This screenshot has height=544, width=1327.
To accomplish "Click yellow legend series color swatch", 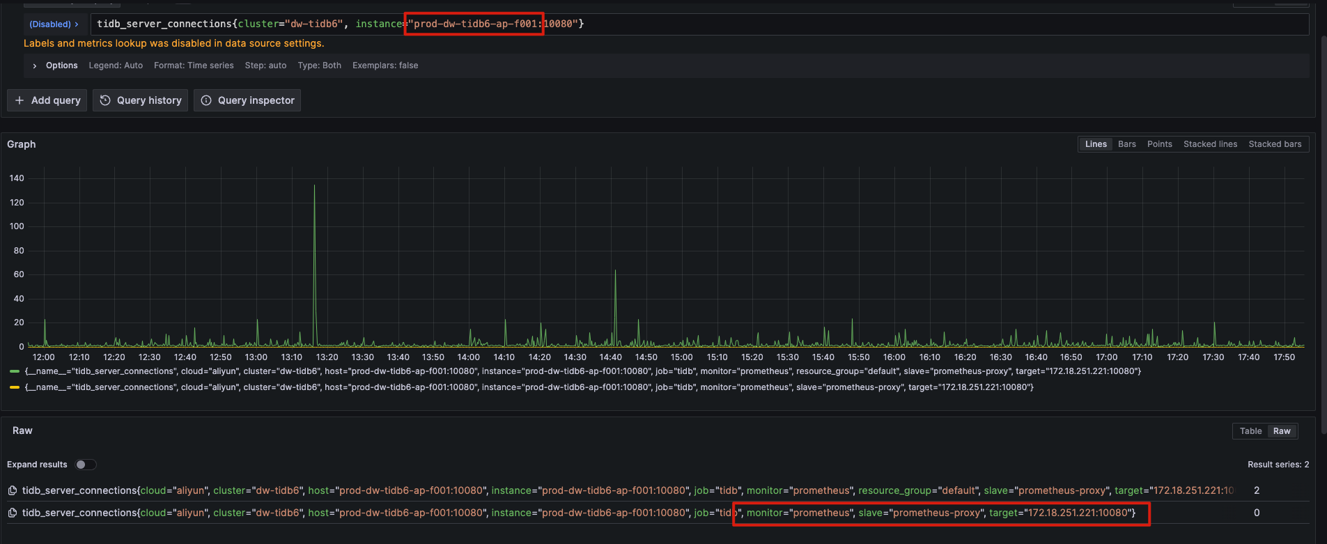I will click(x=15, y=387).
